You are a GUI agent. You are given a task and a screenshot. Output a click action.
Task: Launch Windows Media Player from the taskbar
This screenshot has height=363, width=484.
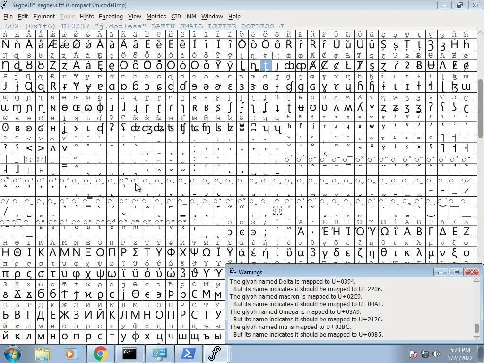tap(71, 354)
